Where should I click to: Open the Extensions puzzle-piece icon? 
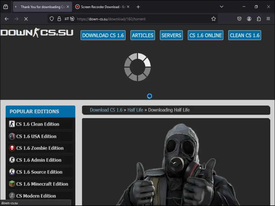coord(259,19)
